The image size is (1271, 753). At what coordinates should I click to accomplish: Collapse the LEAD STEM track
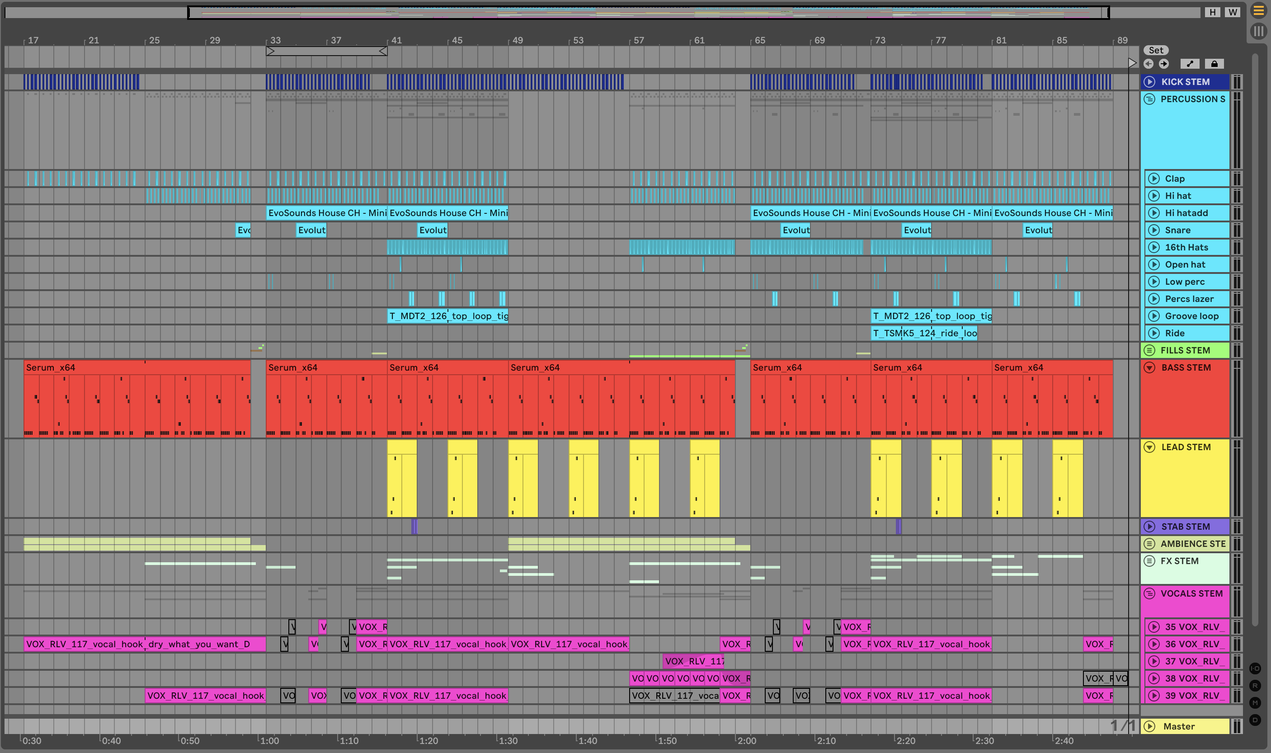(1150, 447)
